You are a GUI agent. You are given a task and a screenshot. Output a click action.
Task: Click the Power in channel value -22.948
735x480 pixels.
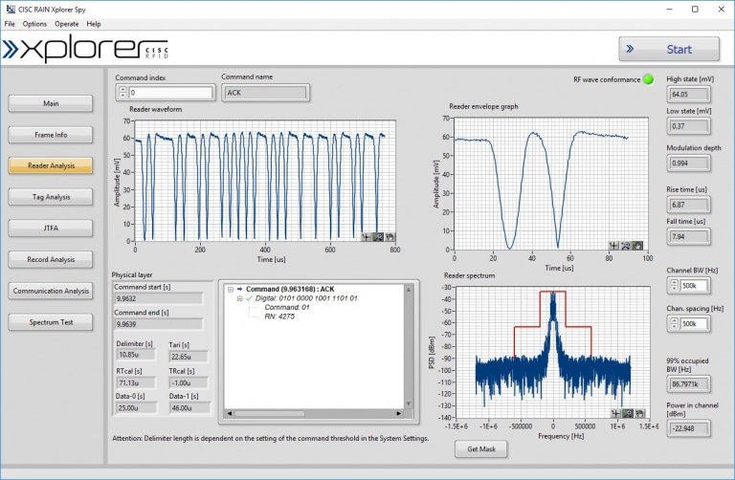(x=689, y=428)
